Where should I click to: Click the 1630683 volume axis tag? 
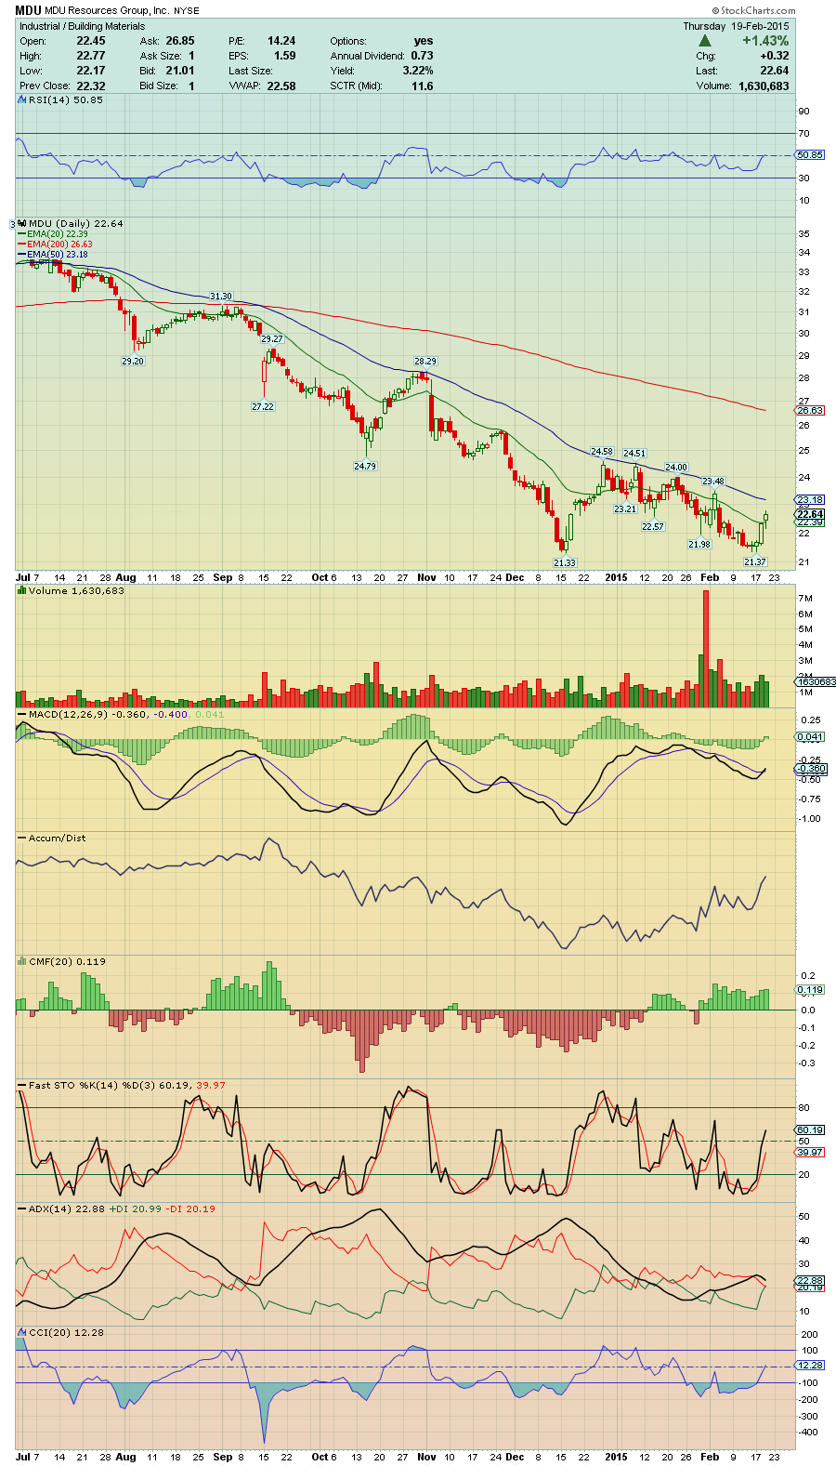816,681
